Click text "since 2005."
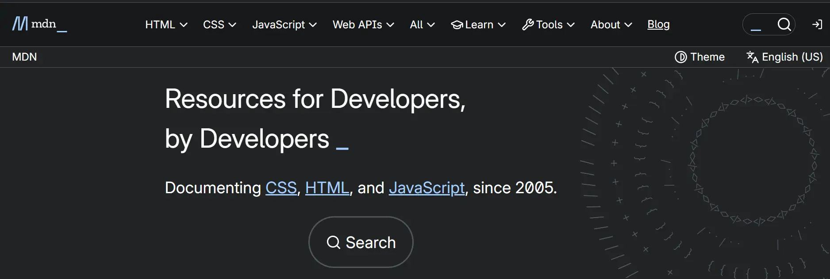The width and height of the screenshot is (830, 279). coord(515,188)
